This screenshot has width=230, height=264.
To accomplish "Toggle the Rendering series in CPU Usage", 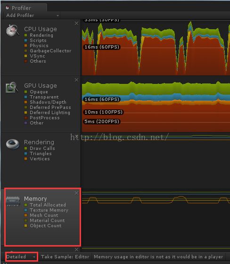I will tap(25, 35).
